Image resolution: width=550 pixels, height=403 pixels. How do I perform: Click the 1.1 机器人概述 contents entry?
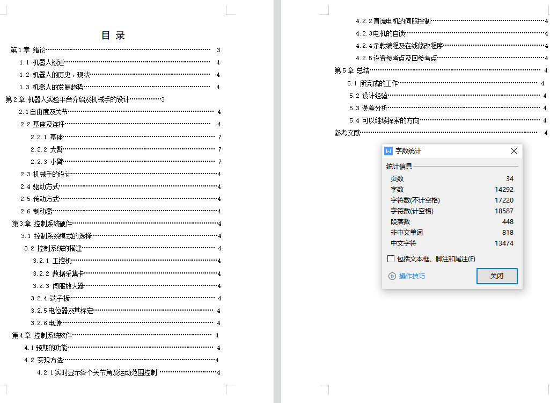[x=120, y=62]
